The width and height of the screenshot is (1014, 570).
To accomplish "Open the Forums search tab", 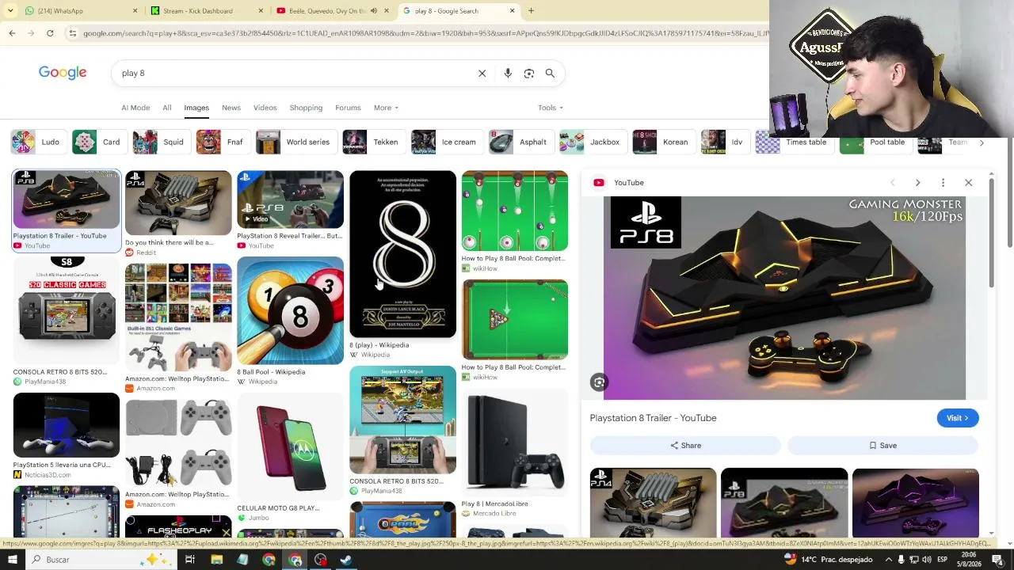I will click(x=348, y=108).
